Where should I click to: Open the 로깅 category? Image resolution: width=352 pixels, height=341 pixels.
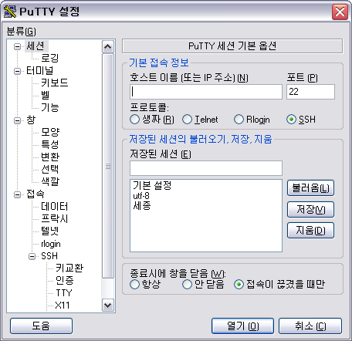pyautogui.click(x=50, y=58)
